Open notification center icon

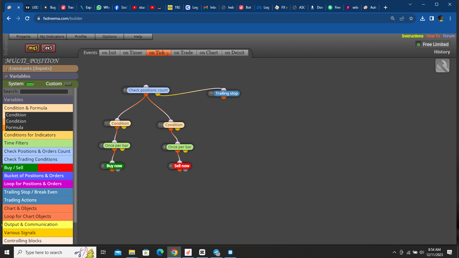click(x=450, y=252)
